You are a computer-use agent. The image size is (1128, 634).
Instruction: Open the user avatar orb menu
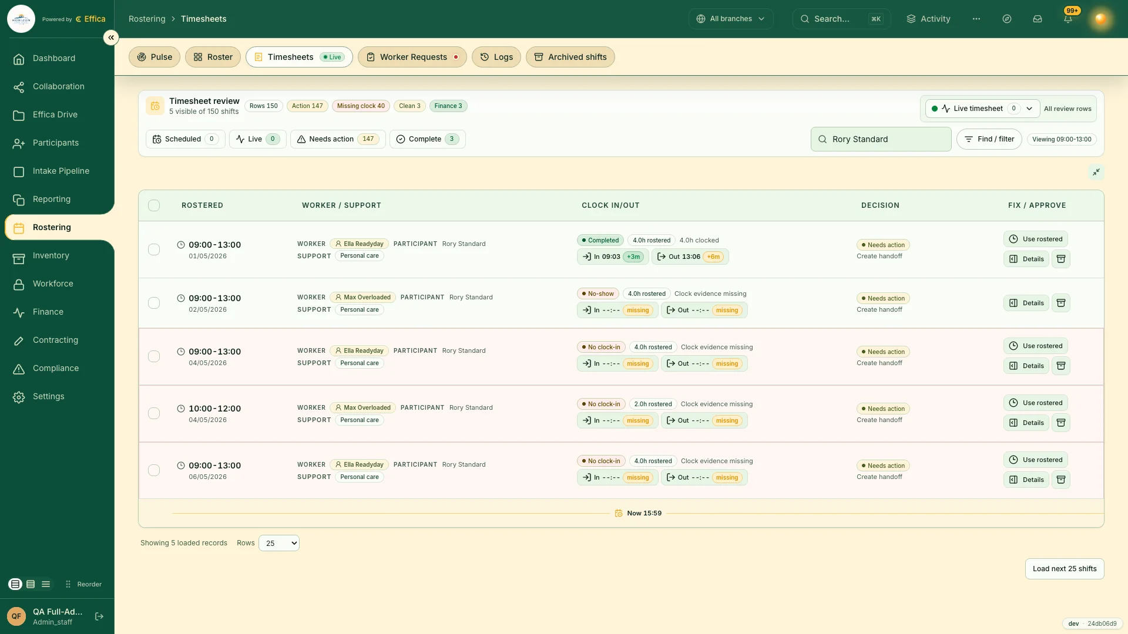(x=1100, y=19)
